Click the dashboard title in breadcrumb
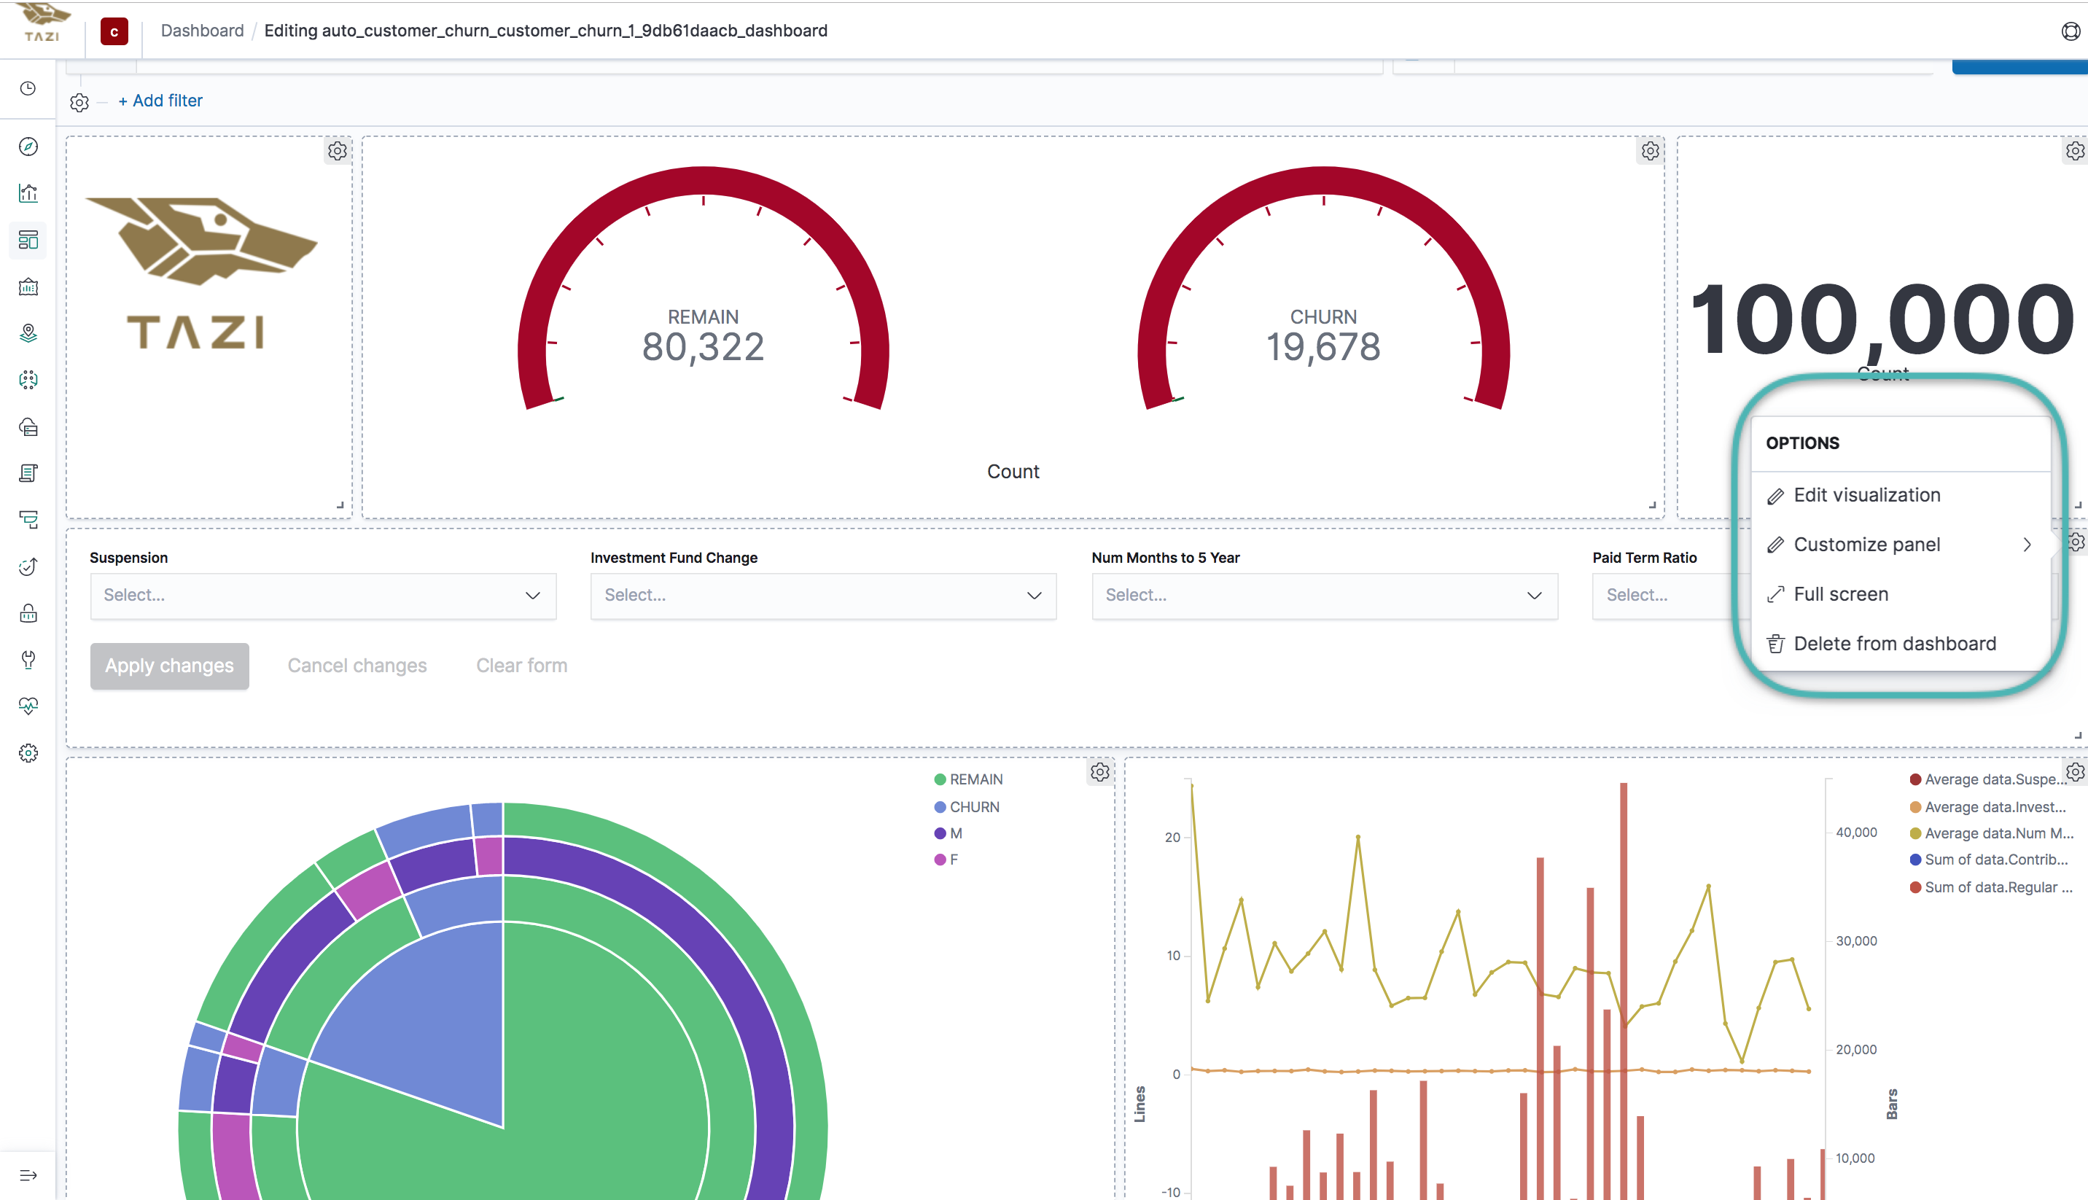The image size is (2088, 1200). click(545, 31)
